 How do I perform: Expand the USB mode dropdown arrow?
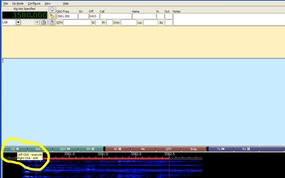pyautogui.click(x=18, y=23)
